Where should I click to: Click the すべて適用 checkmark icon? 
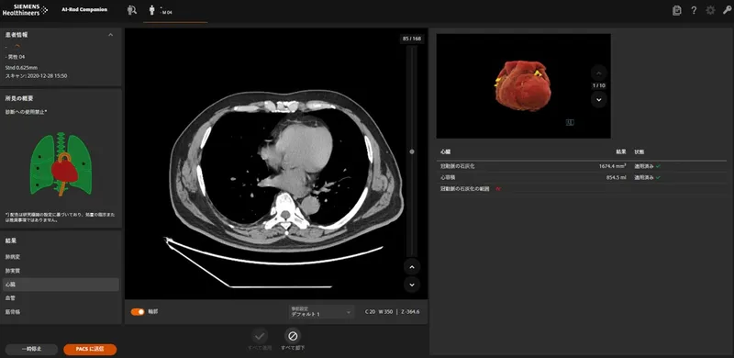tap(260, 335)
